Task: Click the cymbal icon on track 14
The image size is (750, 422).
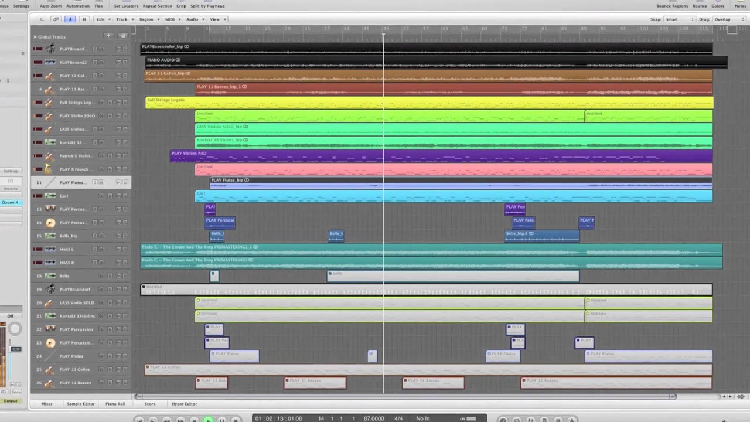Action: pos(50,223)
